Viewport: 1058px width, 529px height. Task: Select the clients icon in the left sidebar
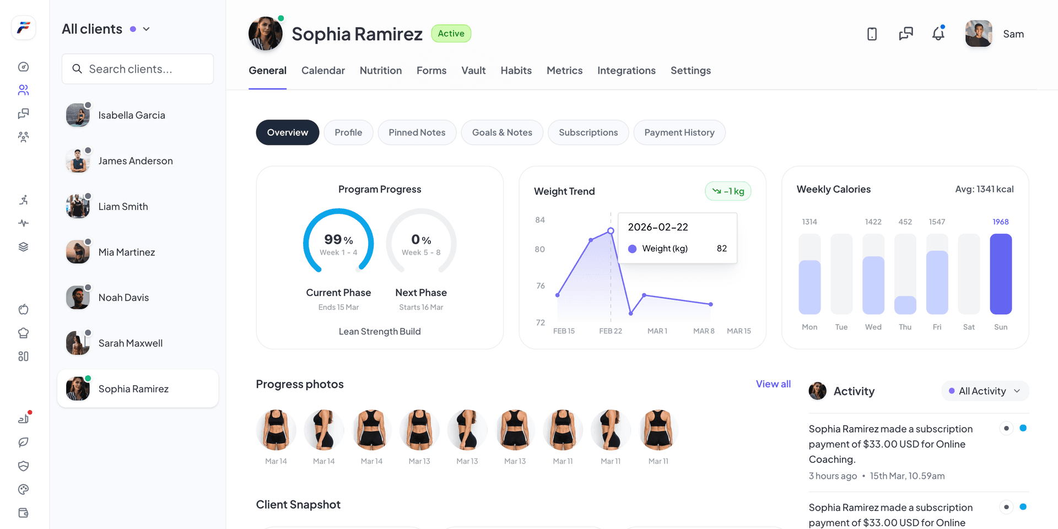[x=23, y=90]
